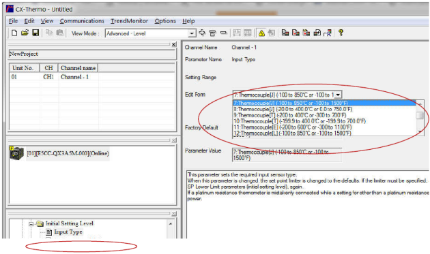Click the E5CC controller device icon

click(16, 153)
